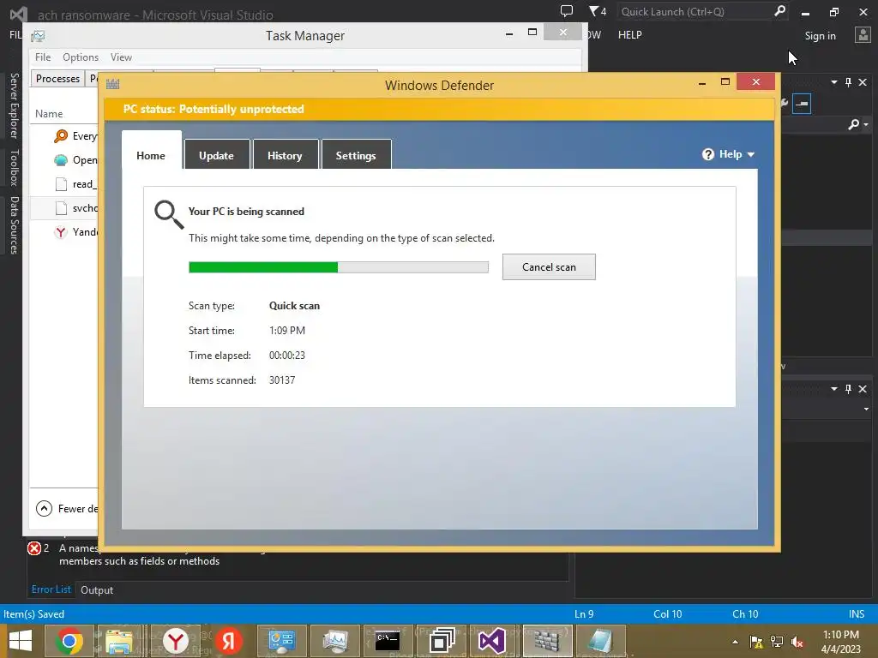Collapse Task Manager with Fewer details arrow
Screen dimensions: 878x658
[44, 509]
